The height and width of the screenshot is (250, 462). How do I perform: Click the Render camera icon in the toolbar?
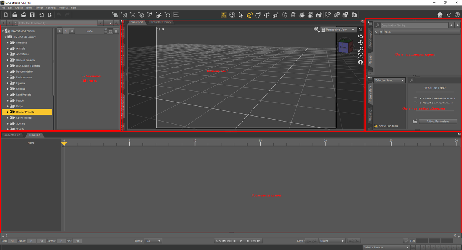pyautogui.click(x=354, y=15)
